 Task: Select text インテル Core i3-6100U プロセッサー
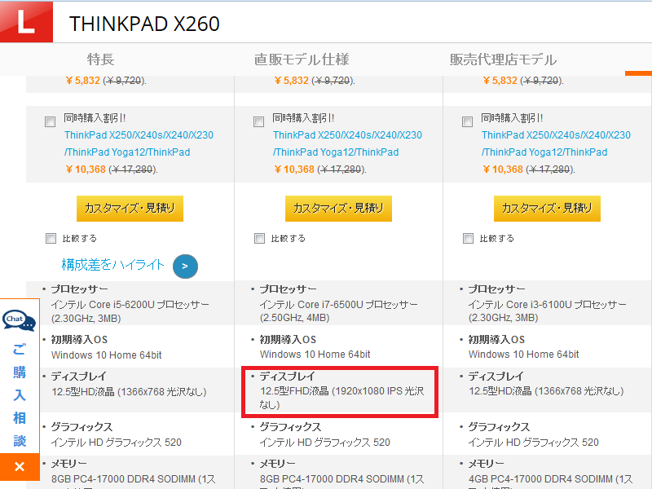[548, 304]
